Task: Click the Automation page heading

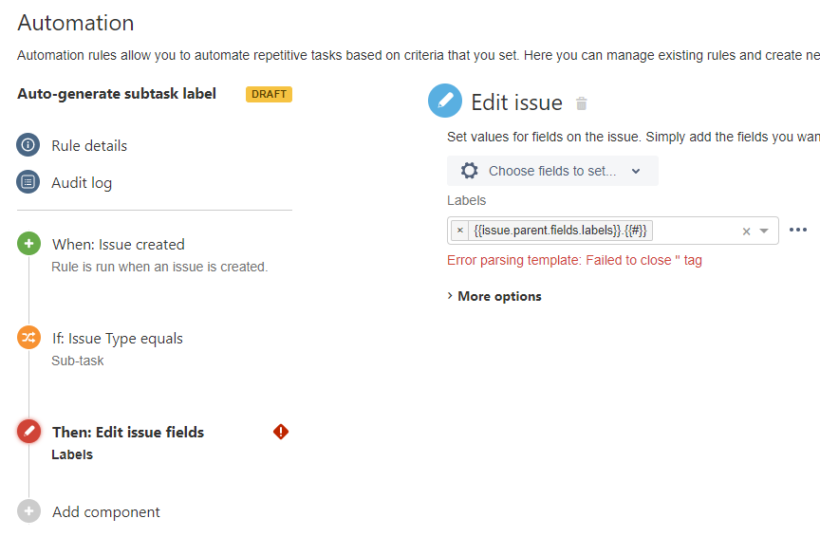Action: pyautogui.click(x=76, y=23)
